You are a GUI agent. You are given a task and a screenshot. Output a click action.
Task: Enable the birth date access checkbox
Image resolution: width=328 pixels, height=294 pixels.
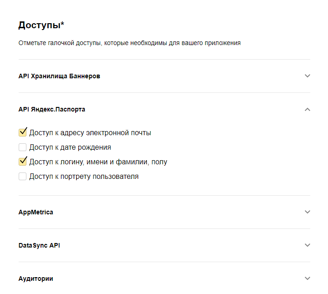point(22,147)
